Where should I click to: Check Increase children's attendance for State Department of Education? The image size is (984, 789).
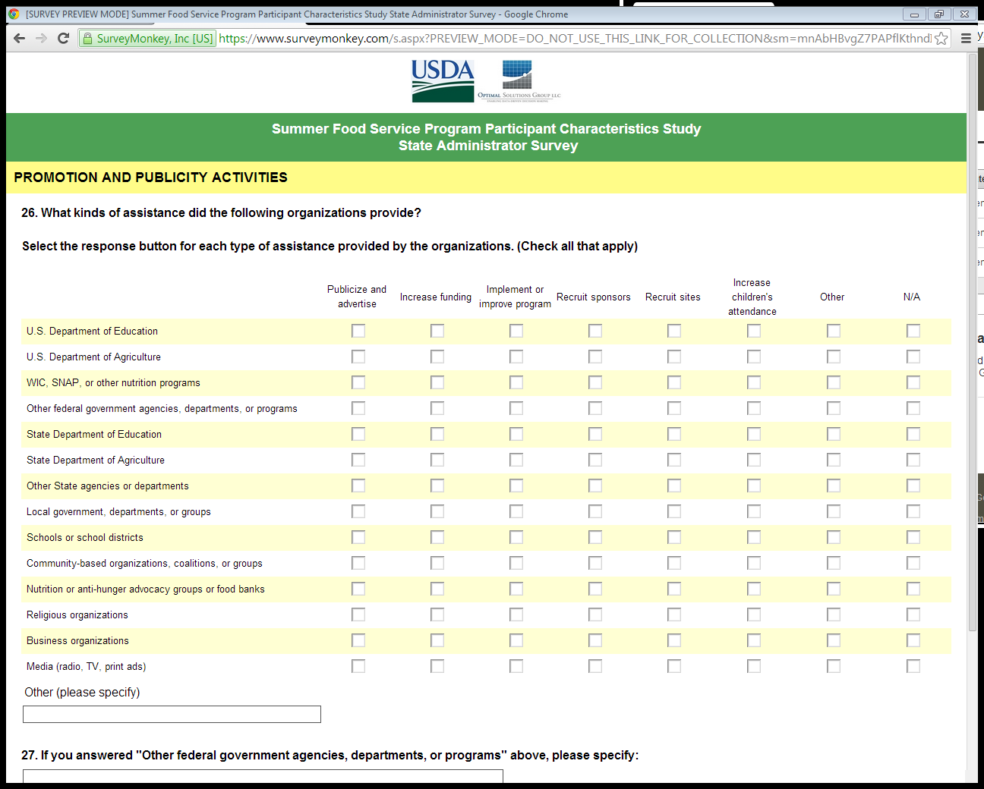pos(754,434)
